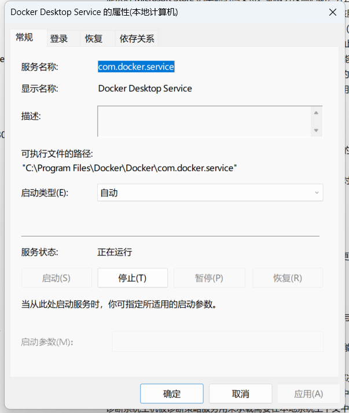Click the 应用(A) button

[x=308, y=394]
